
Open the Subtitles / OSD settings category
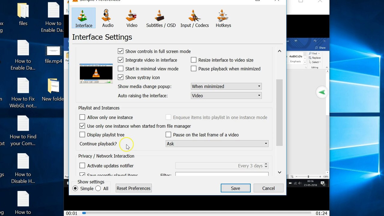click(161, 18)
